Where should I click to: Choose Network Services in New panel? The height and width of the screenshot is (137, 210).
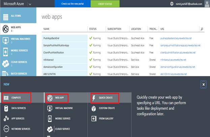click(21, 129)
